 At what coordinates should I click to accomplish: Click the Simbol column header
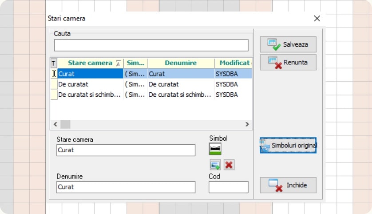(135, 63)
